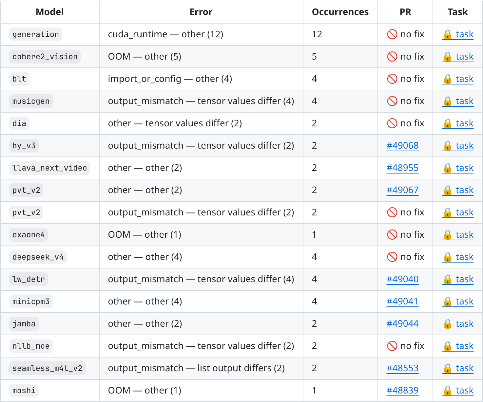Screen dimensions: 483x402
Task: Open PR #49040 for lw_detr
Action: [402, 279]
